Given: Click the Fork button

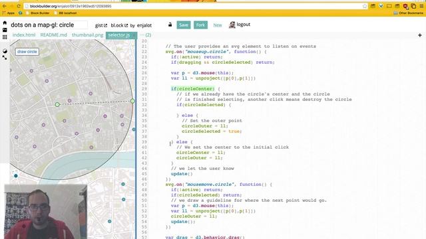Looking at the screenshot, I should click(200, 25).
